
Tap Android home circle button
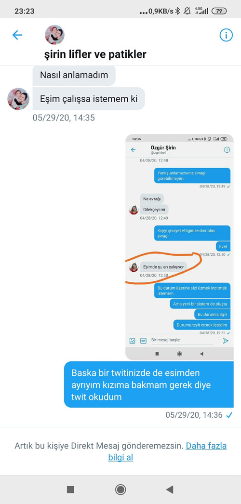pyautogui.click(x=120, y=490)
